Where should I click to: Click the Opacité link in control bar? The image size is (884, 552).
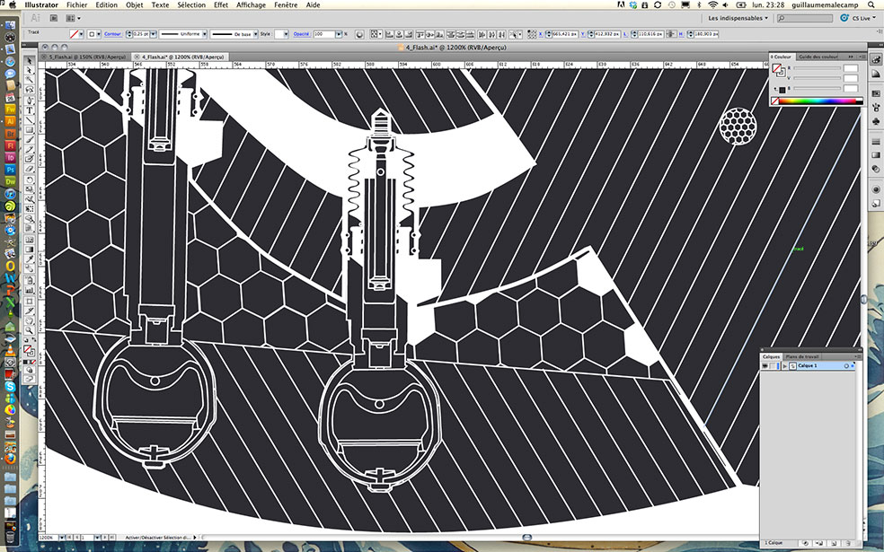tap(300, 33)
